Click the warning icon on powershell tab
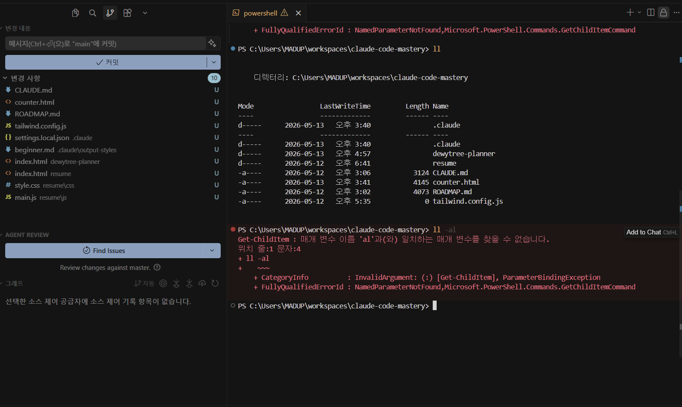 (284, 13)
